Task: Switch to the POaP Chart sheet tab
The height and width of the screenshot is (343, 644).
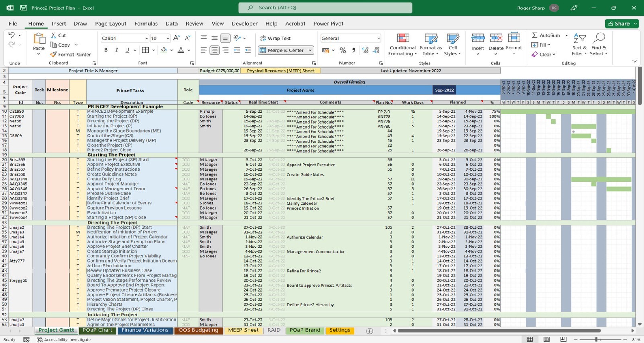Action: 97,330
